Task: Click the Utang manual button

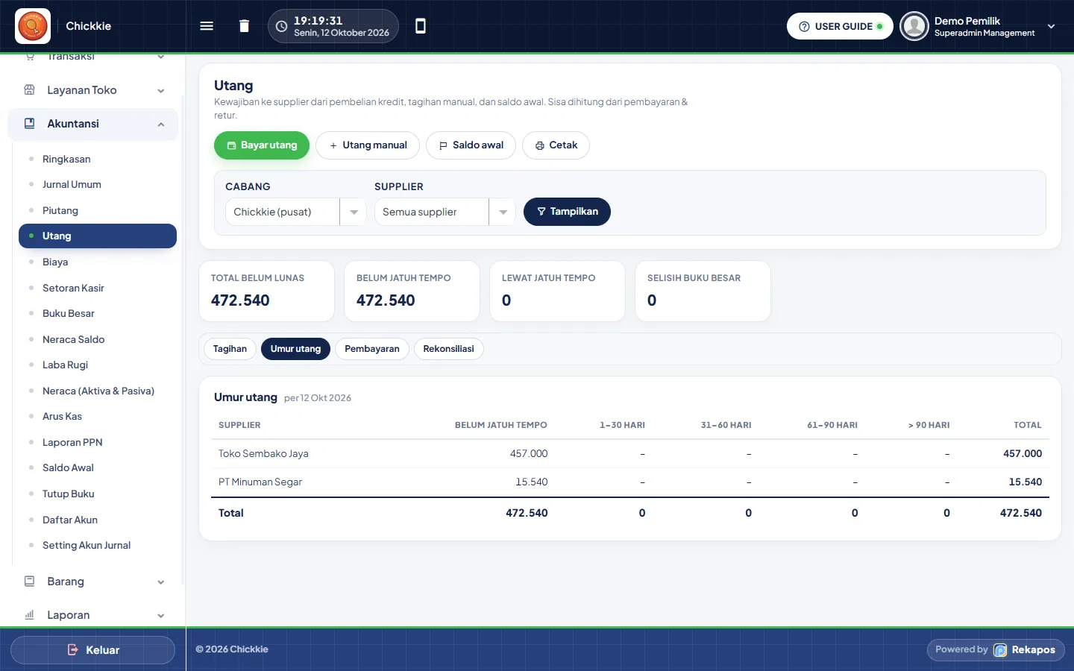Action: (368, 145)
